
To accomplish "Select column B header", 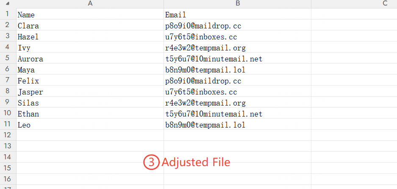I will 237,3.
